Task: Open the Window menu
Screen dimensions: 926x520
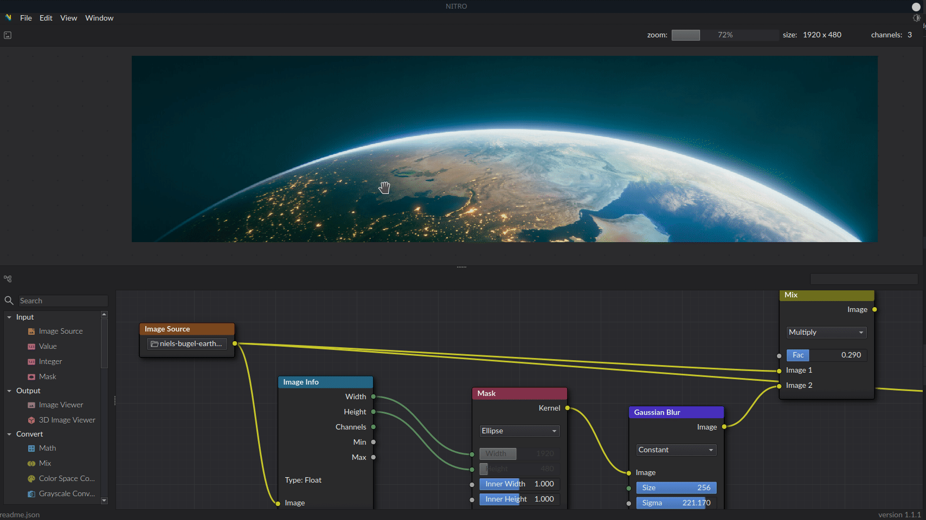Action: 99,18
